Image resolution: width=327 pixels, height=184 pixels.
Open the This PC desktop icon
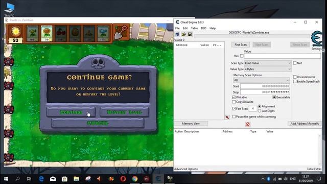pos(9,10)
